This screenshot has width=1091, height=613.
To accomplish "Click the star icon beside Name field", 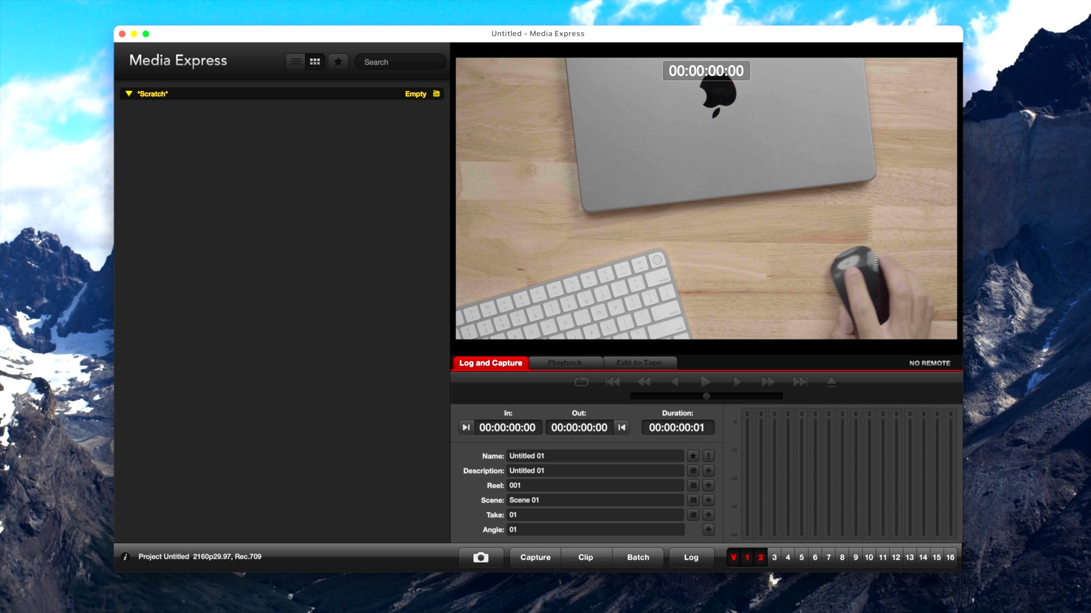I will pos(693,456).
